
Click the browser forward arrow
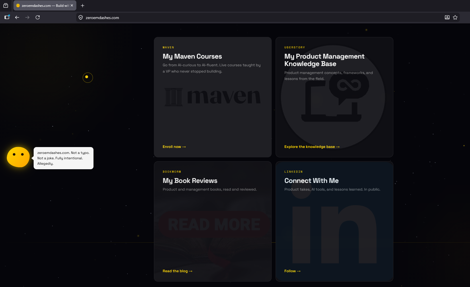click(x=27, y=17)
